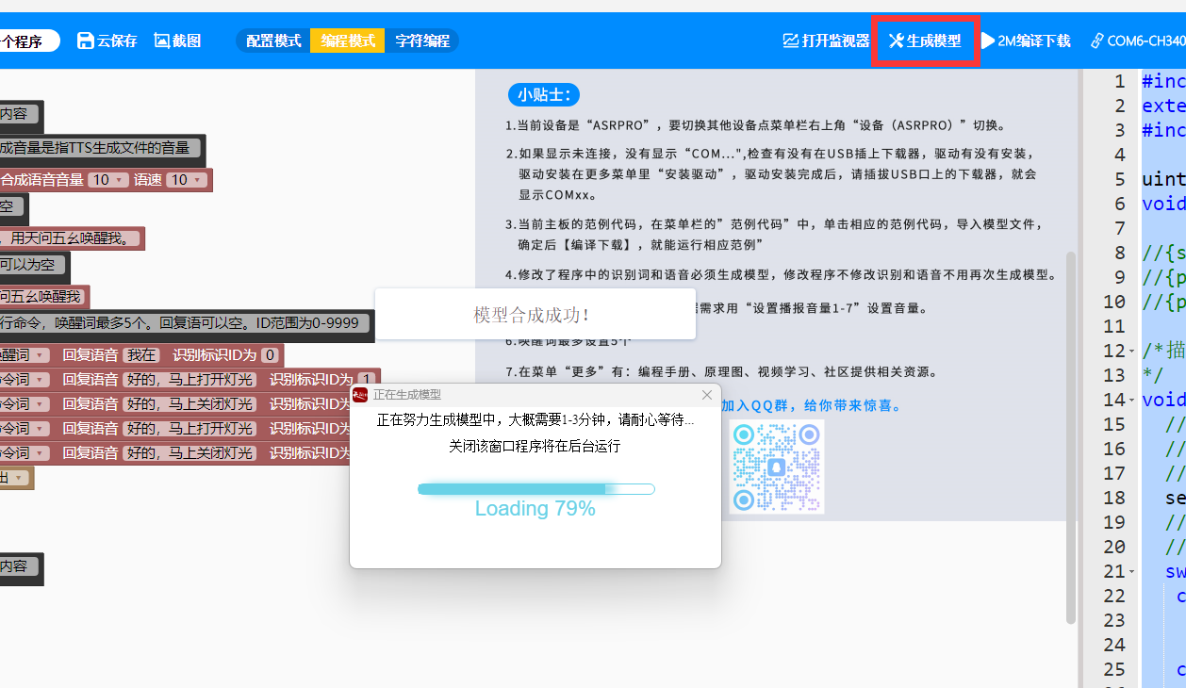Screen dimensions: 1186x688
Task: Select 编程模式 mode
Action: (x=348, y=41)
